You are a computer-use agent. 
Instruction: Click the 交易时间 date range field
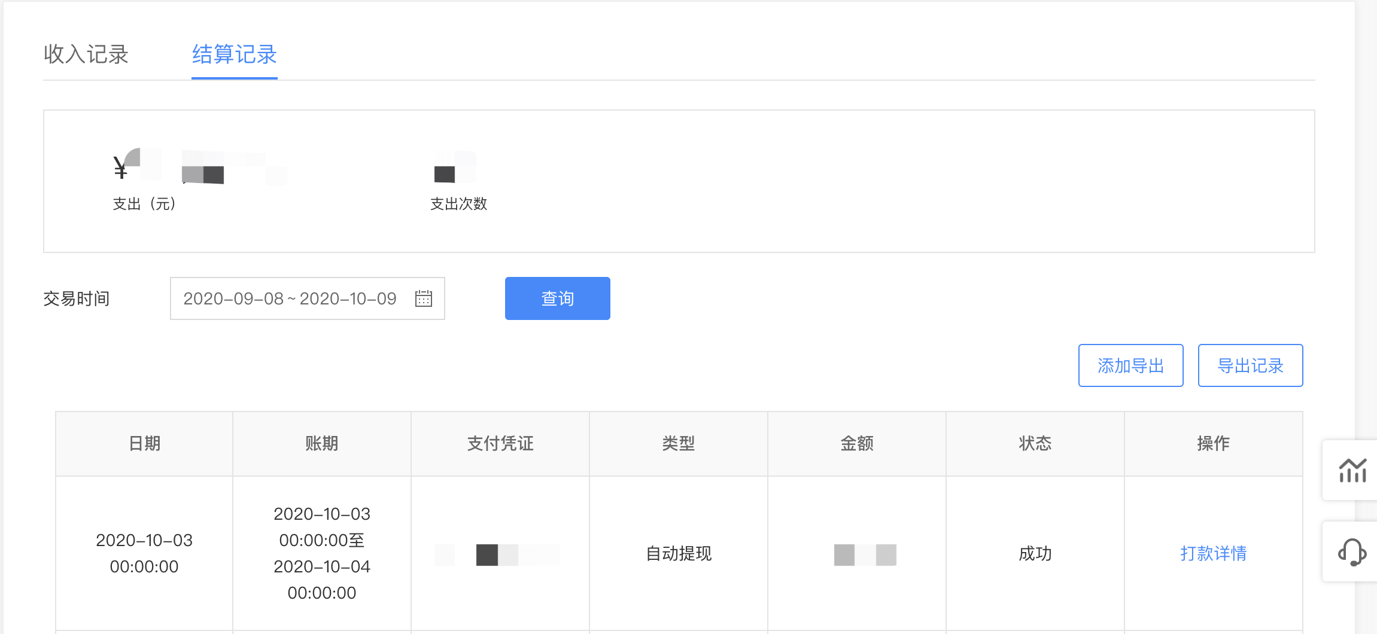pos(308,298)
